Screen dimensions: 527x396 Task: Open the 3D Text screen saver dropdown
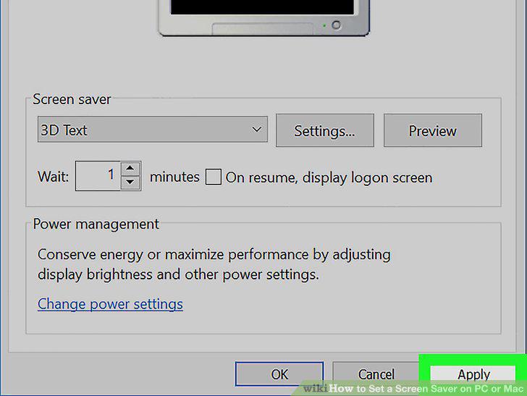pyautogui.click(x=153, y=130)
